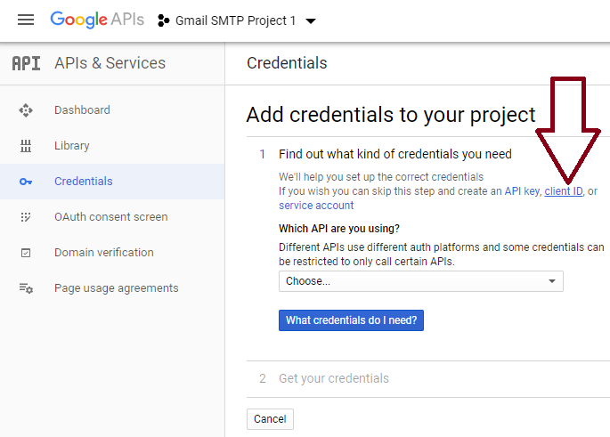Open the 'service account' link
Image resolution: width=610 pixels, height=437 pixels.
(316, 206)
